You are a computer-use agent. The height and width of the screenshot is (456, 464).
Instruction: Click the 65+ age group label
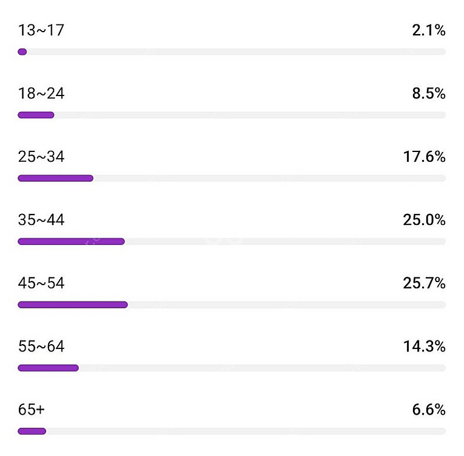coord(32,409)
